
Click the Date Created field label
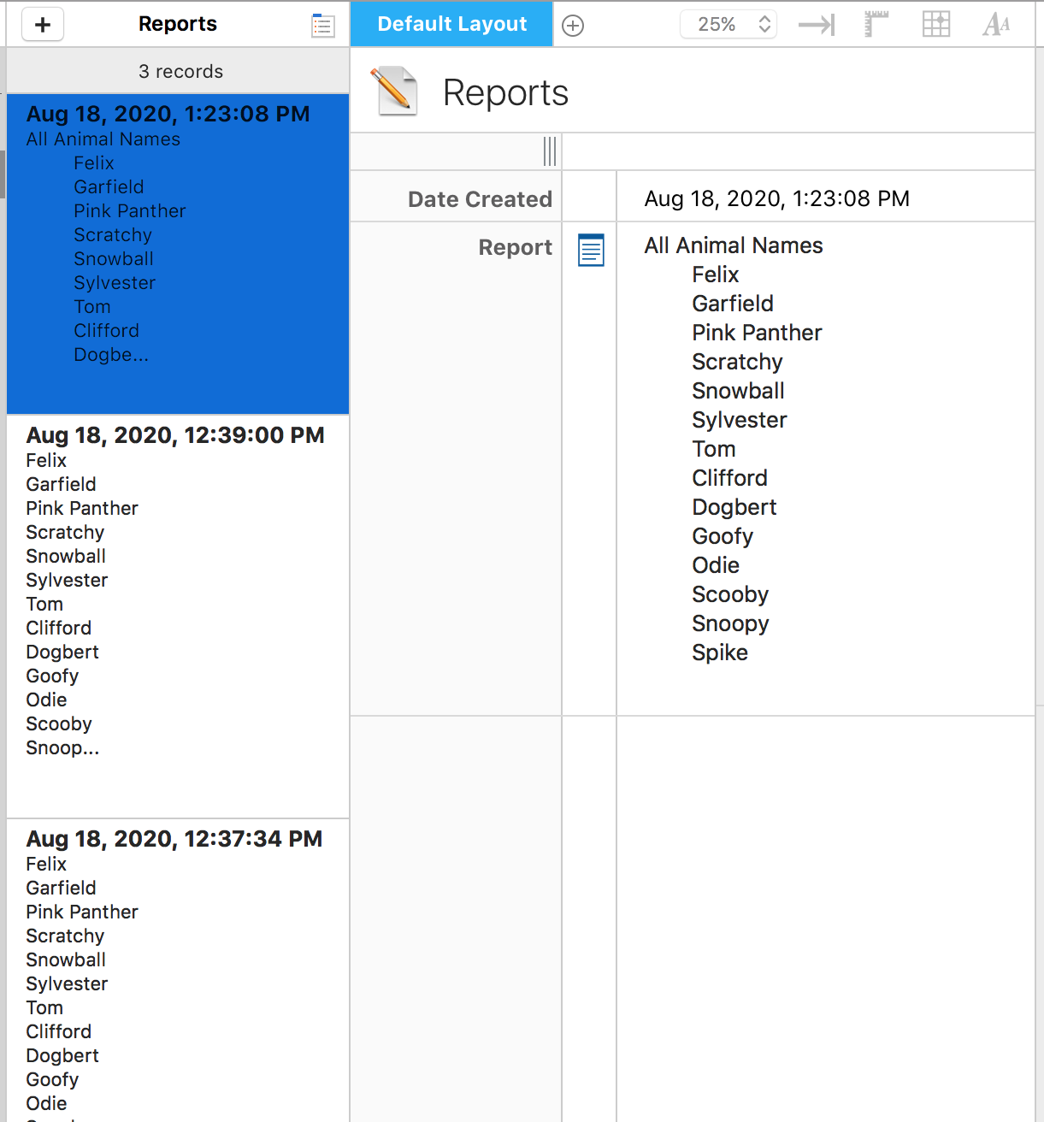point(480,199)
